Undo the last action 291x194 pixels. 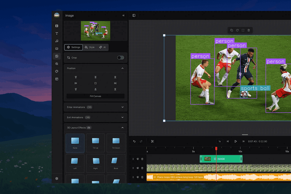click(134, 141)
